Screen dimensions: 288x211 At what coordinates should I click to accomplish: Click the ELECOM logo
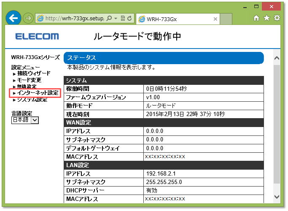point(37,36)
